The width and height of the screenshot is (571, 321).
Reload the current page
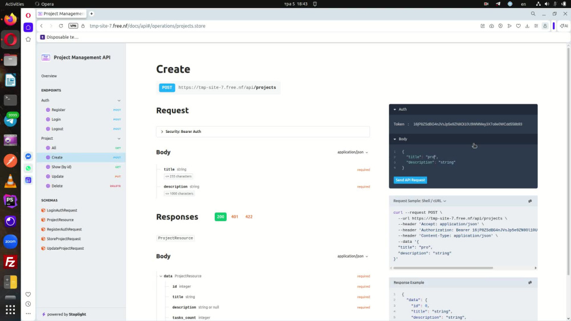pos(61,26)
